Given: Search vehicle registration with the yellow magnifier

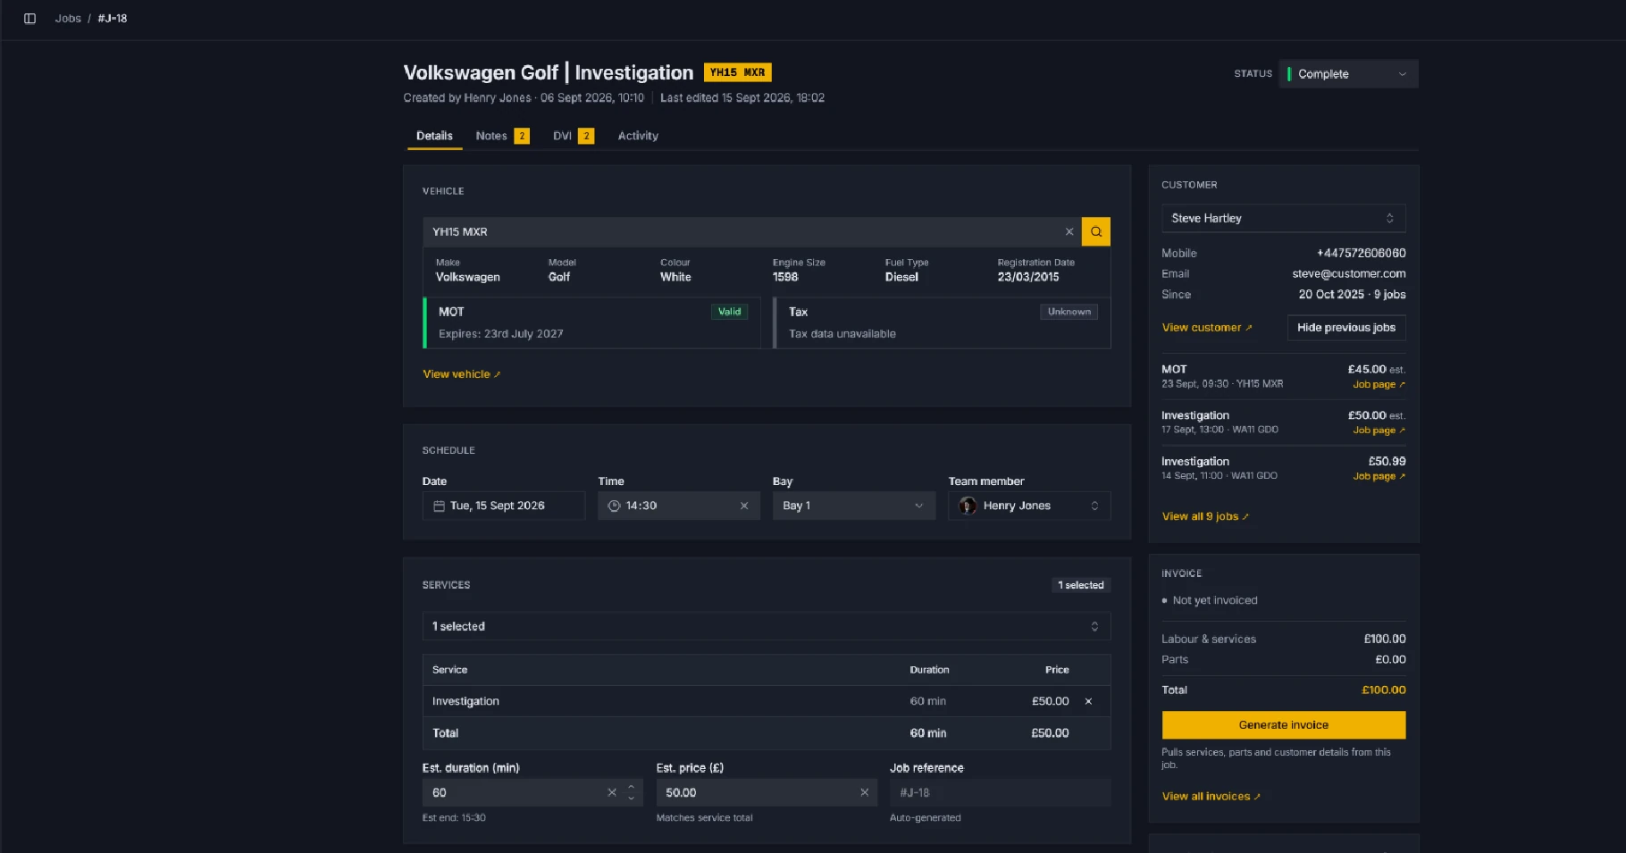Looking at the screenshot, I should (1095, 231).
